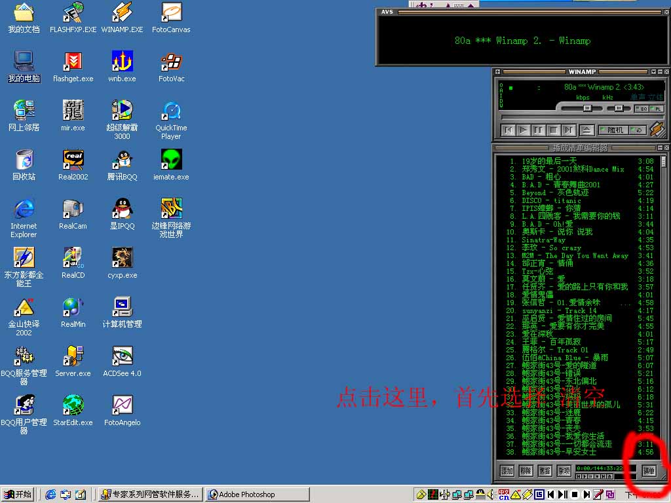Click Winamp's Eject open-file button

[x=586, y=130]
